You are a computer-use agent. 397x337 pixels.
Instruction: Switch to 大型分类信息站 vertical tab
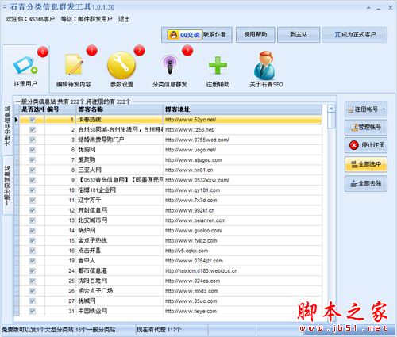tap(8, 126)
